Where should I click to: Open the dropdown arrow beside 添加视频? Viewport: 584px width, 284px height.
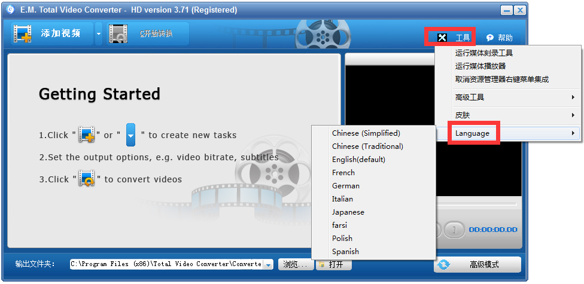[x=99, y=33]
